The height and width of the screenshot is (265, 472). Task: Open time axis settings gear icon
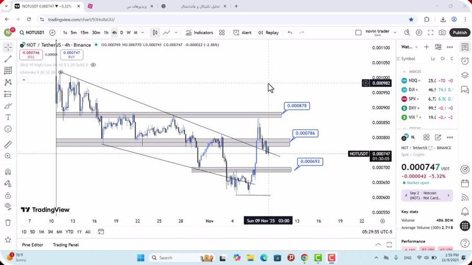[x=382, y=221]
